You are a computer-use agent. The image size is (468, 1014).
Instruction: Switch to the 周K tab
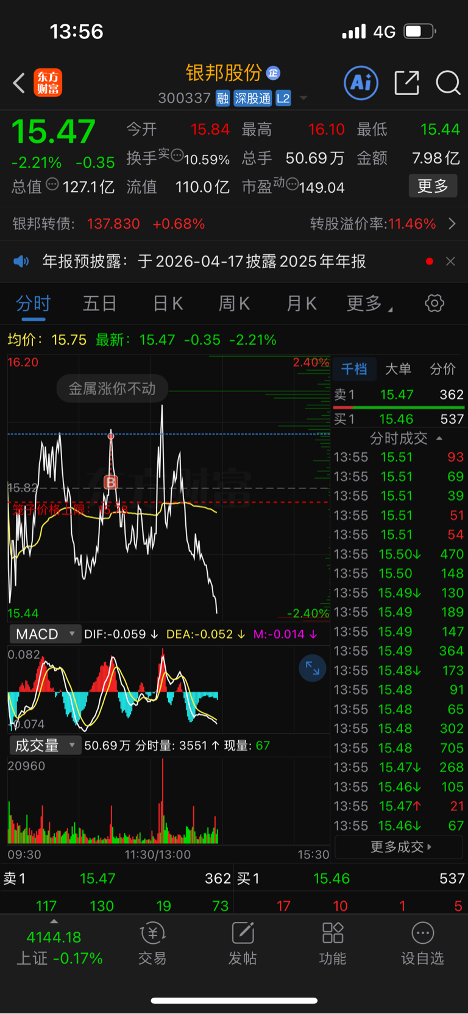(x=235, y=303)
